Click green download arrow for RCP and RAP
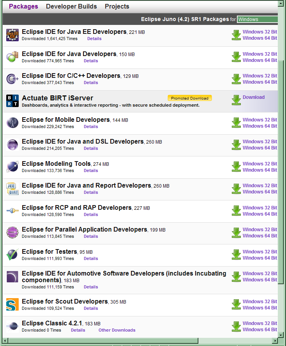 coord(236,211)
